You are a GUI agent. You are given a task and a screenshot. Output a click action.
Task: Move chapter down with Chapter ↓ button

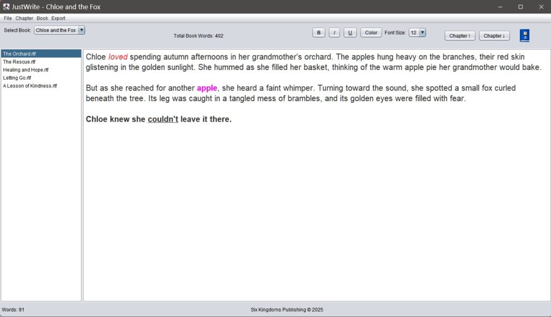point(494,36)
